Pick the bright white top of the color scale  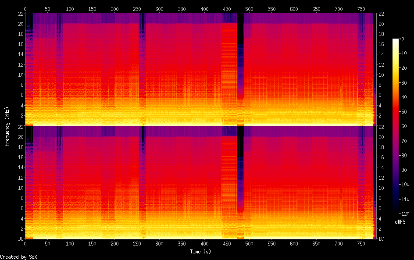click(396, 40)
